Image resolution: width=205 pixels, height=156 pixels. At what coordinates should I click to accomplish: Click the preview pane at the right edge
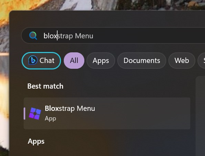pyautogui.click(x=200, y=116)
